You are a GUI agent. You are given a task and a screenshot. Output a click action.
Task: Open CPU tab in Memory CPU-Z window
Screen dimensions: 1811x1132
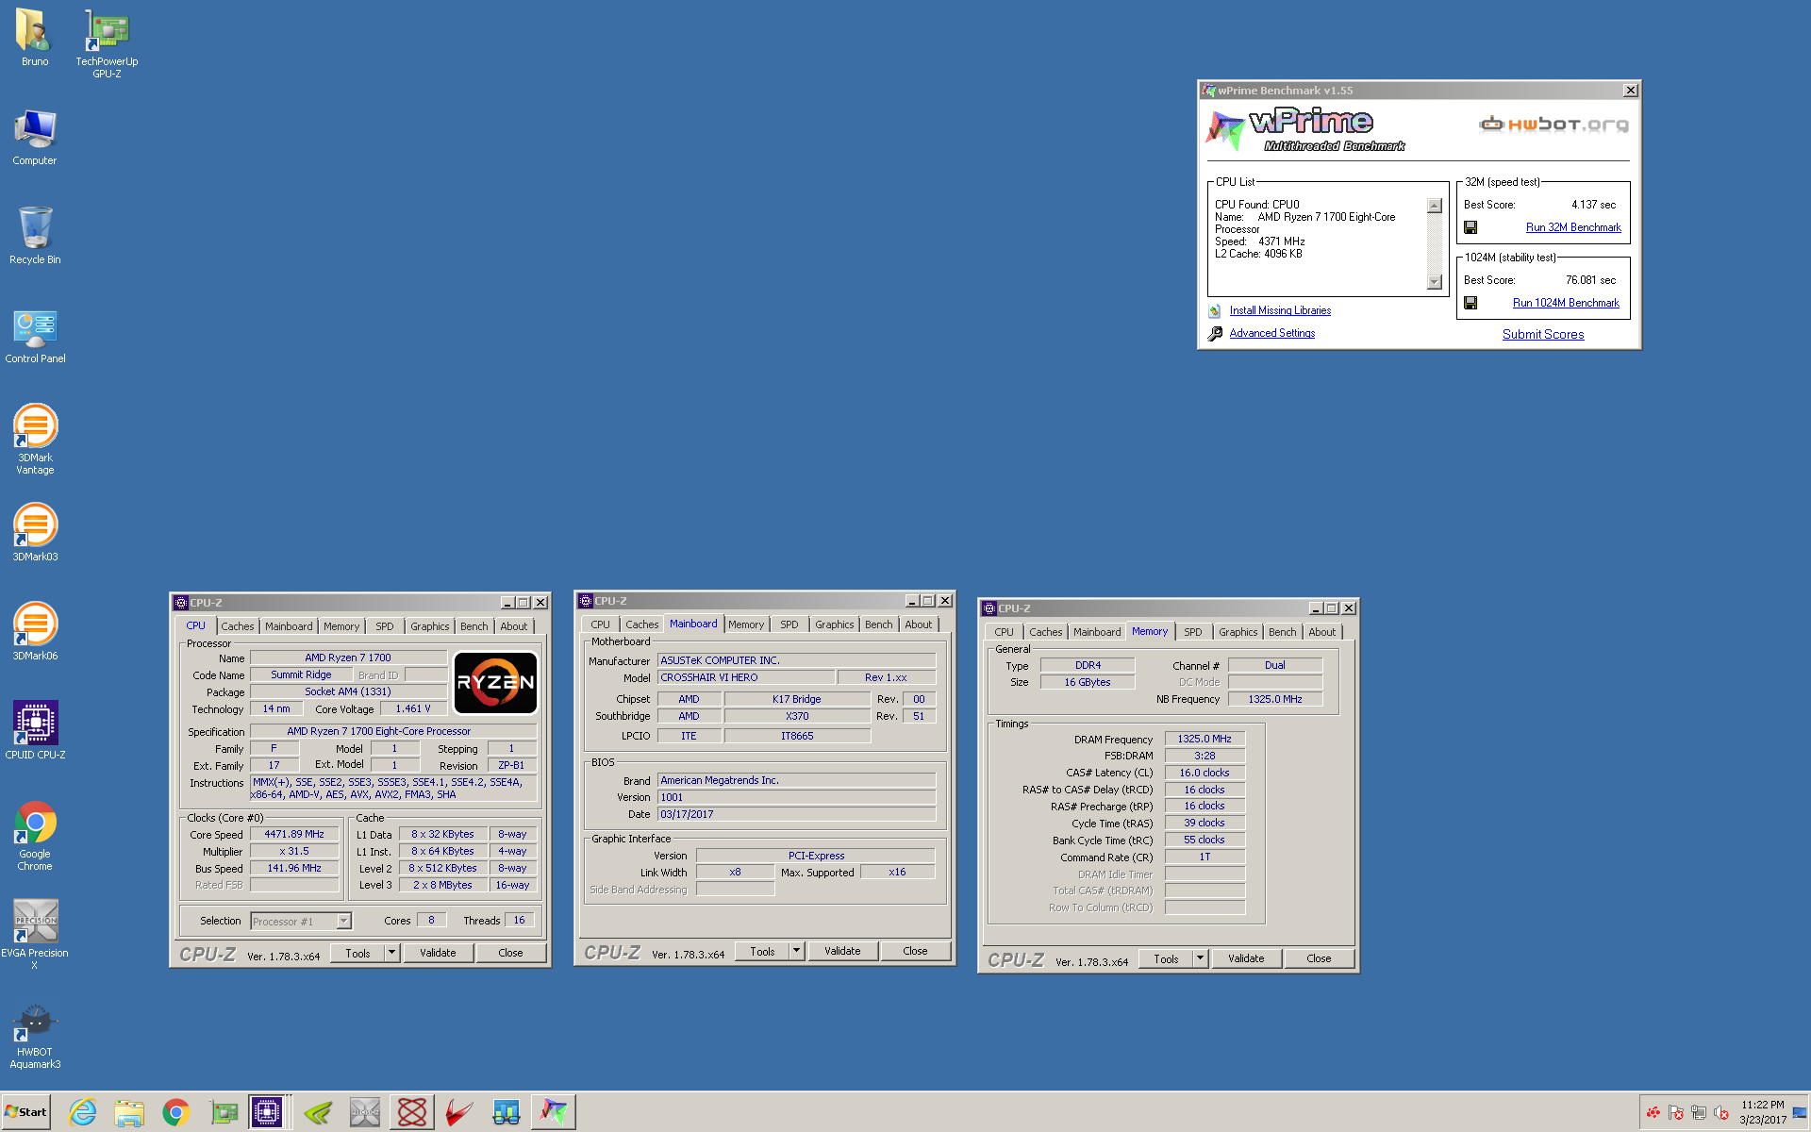point(1004,632)
